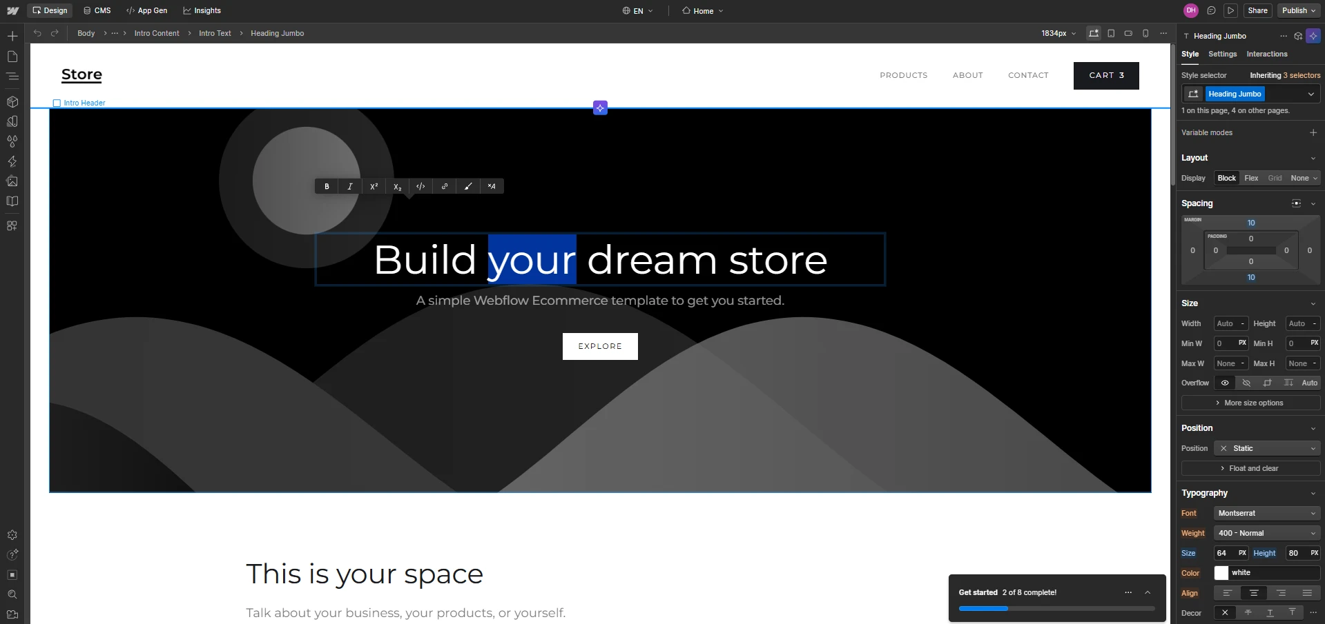Toggle bold in the text formatting toolbar
The height and width of the screenshot is (624, 1325).
(x=327, y=186)
